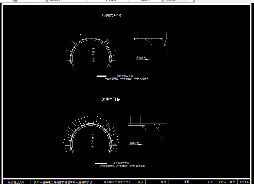The width and height of the screenshot is (254, 184).
Task: Click label 3 in lower longitudinal profile
Action: coord(146,130)
